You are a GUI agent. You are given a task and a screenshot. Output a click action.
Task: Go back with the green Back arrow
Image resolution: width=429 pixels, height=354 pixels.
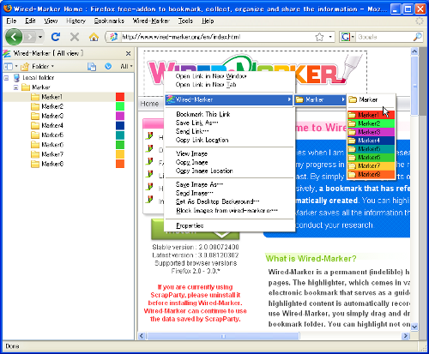coord(14,37)
